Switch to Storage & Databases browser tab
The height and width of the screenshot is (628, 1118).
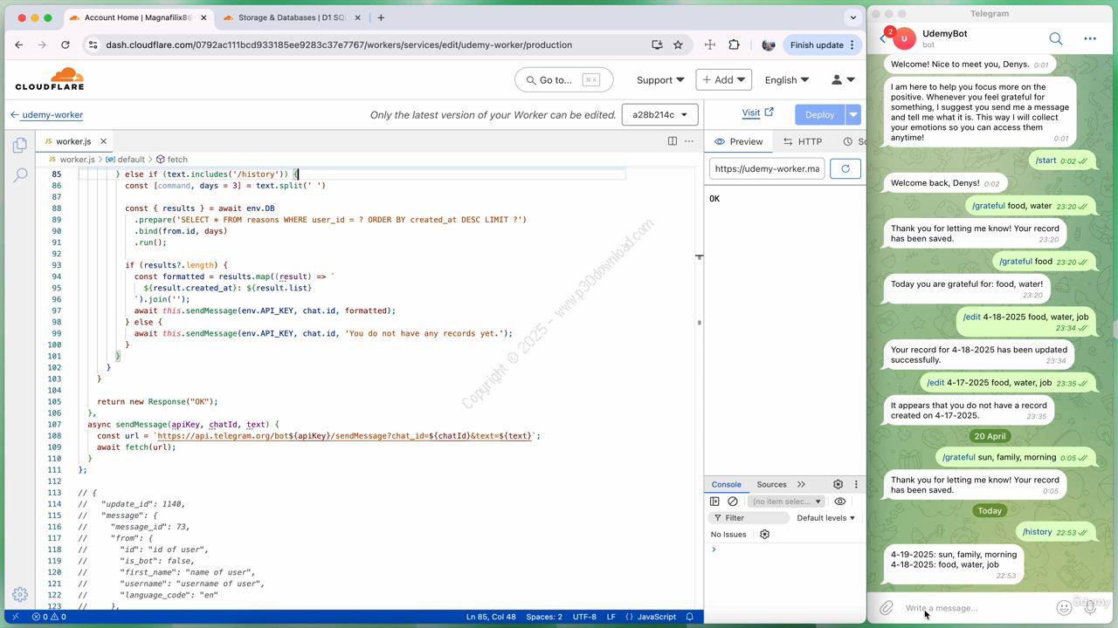click(293, 17)
